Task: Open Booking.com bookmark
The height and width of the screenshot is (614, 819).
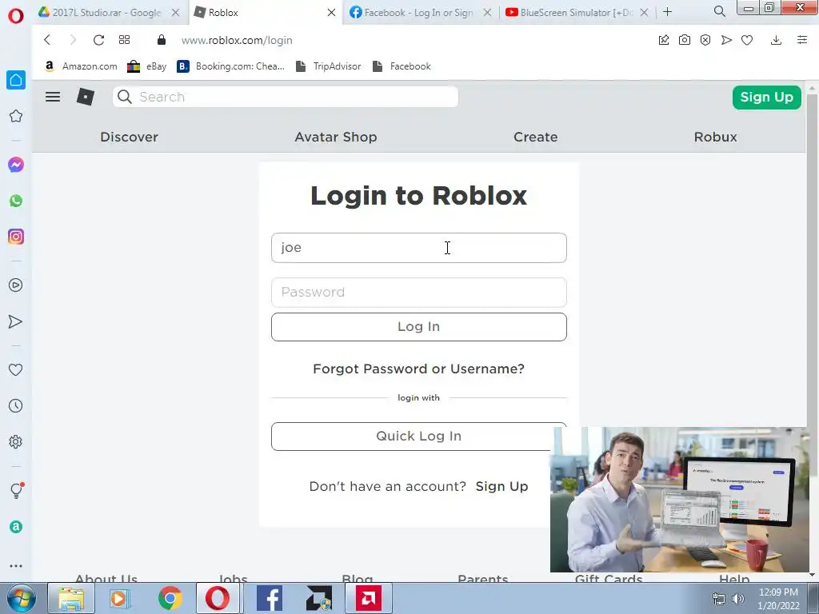Action: click(231, 66)
